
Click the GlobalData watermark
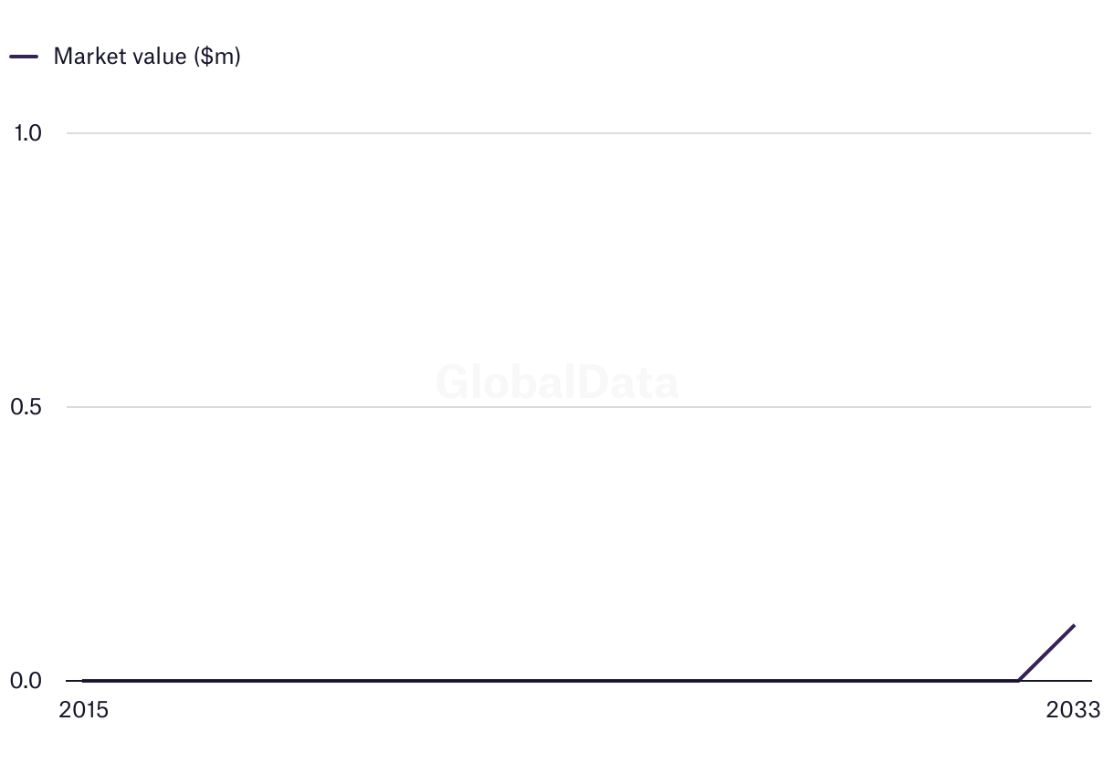(x=557, y=381)
